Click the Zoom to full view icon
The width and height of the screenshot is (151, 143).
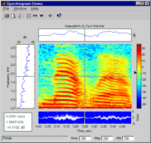(29, 16)
